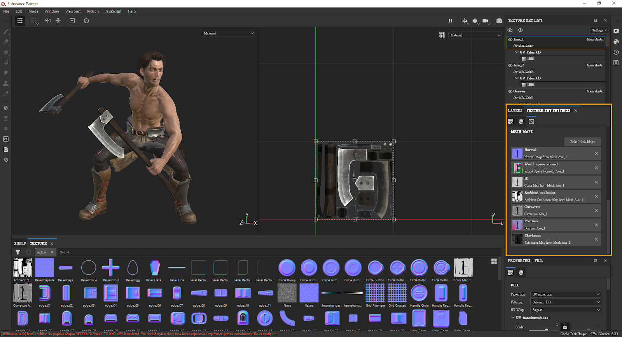The image size is (622, 337).
Task: Select the Polygon Fill tool
Action: click(x=6, y=62)
